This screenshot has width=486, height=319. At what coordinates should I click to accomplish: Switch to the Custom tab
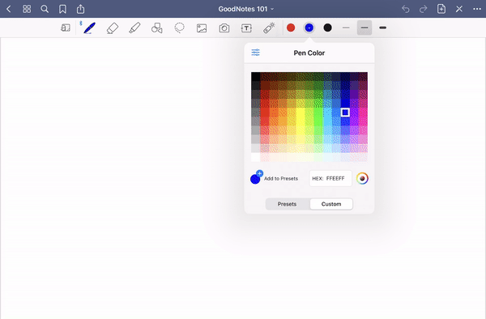[331, 204]
